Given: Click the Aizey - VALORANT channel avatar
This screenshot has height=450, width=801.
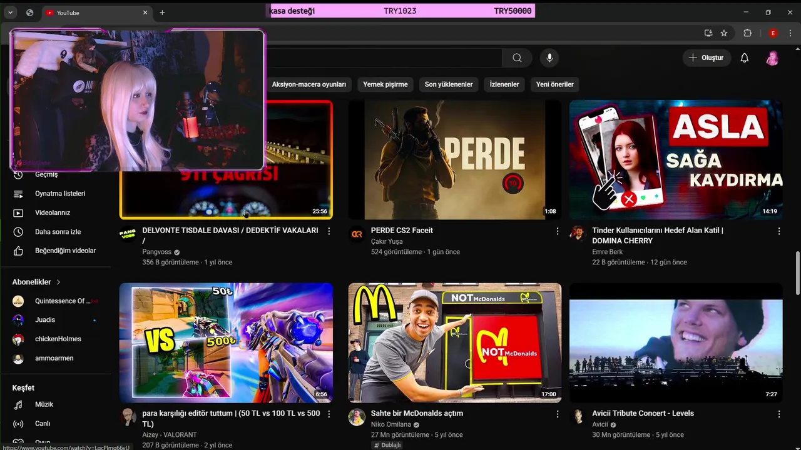Looking at the screenshot, I should coord(128,417).
